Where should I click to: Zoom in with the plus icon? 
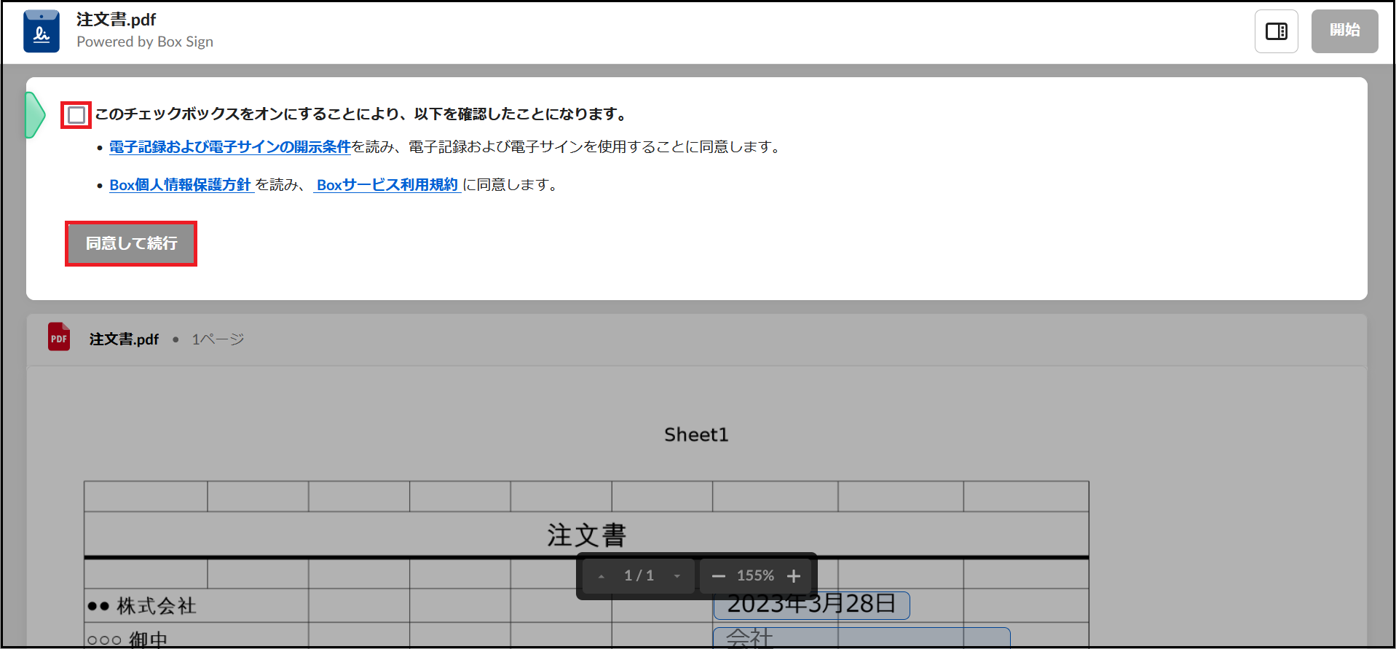coord(794,576)
